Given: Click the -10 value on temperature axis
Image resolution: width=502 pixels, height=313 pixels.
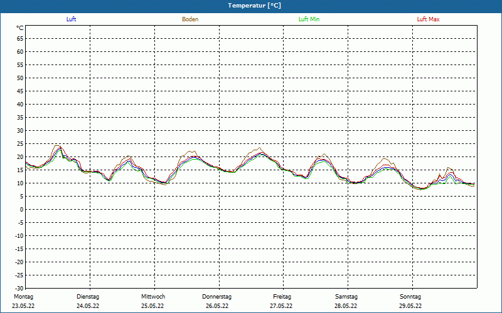Looking at the screenshot, I should (x=19, y=236).
